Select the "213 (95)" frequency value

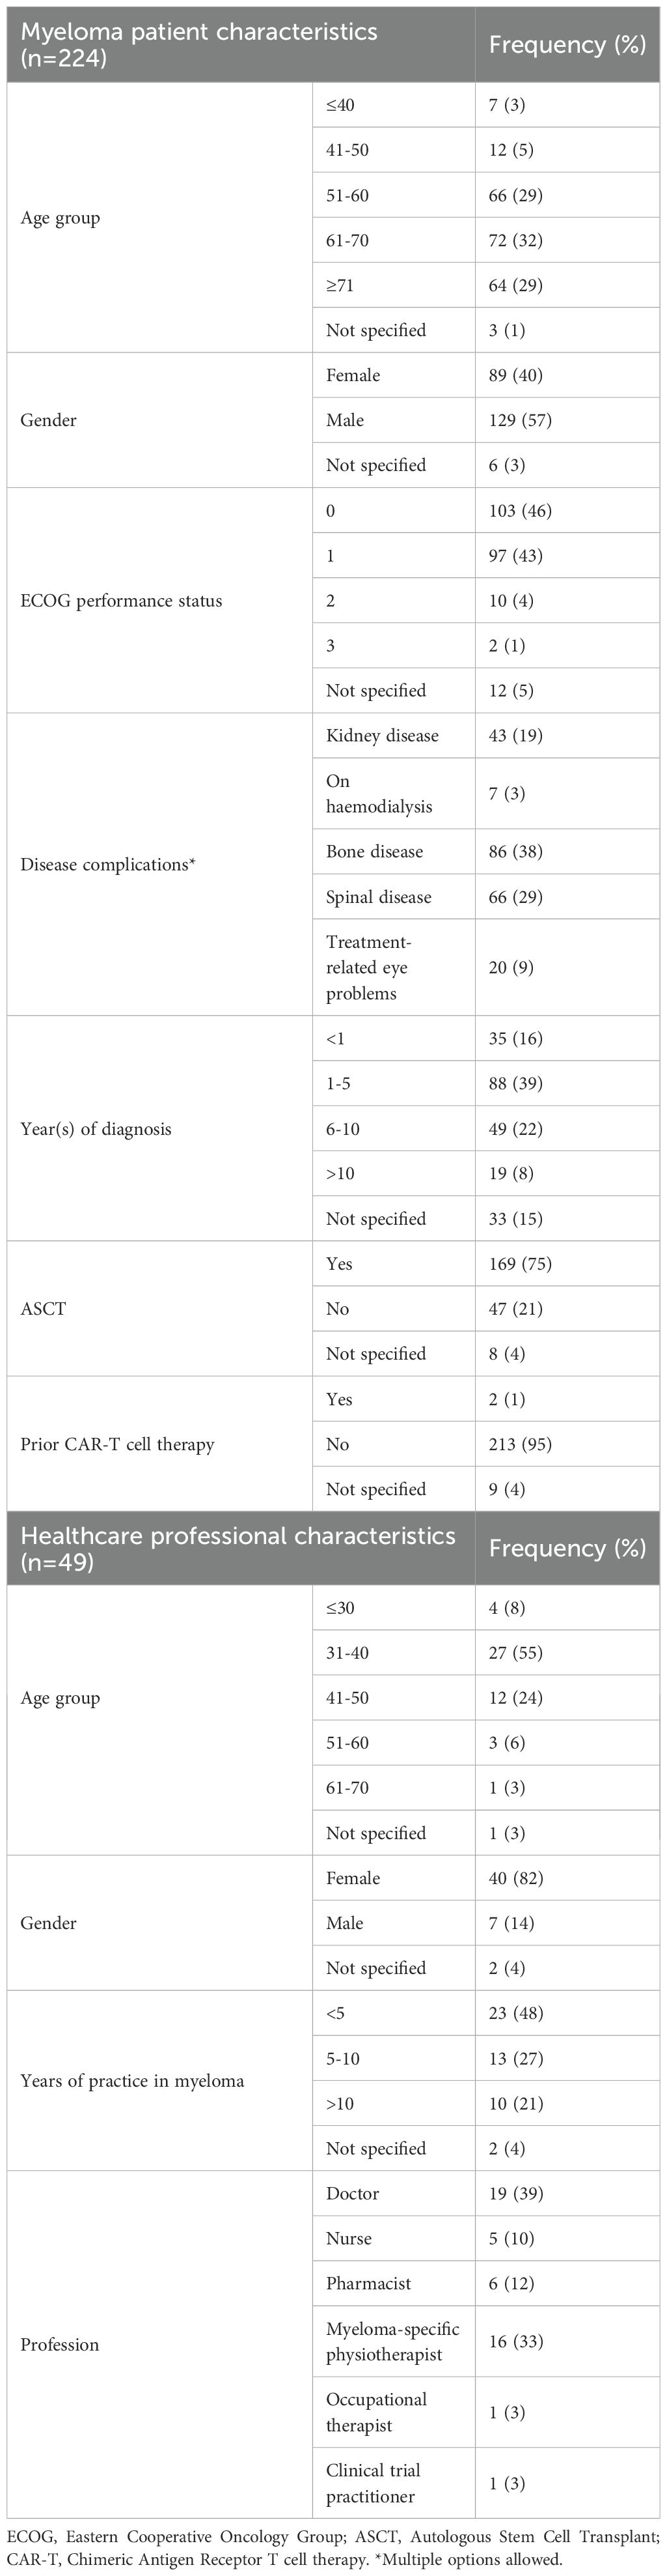(x=516, y=1444)
